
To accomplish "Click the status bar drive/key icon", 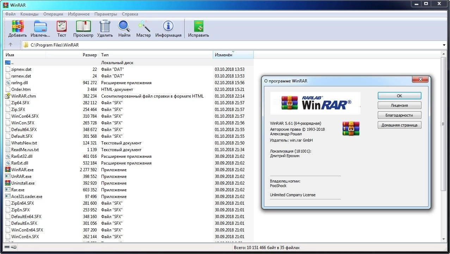I will (10, 247).
